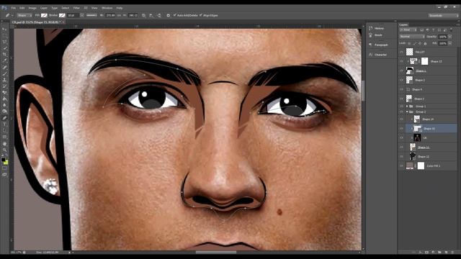Click the link width and height icon
461x259 pixels.
click(x=119, y=16)
